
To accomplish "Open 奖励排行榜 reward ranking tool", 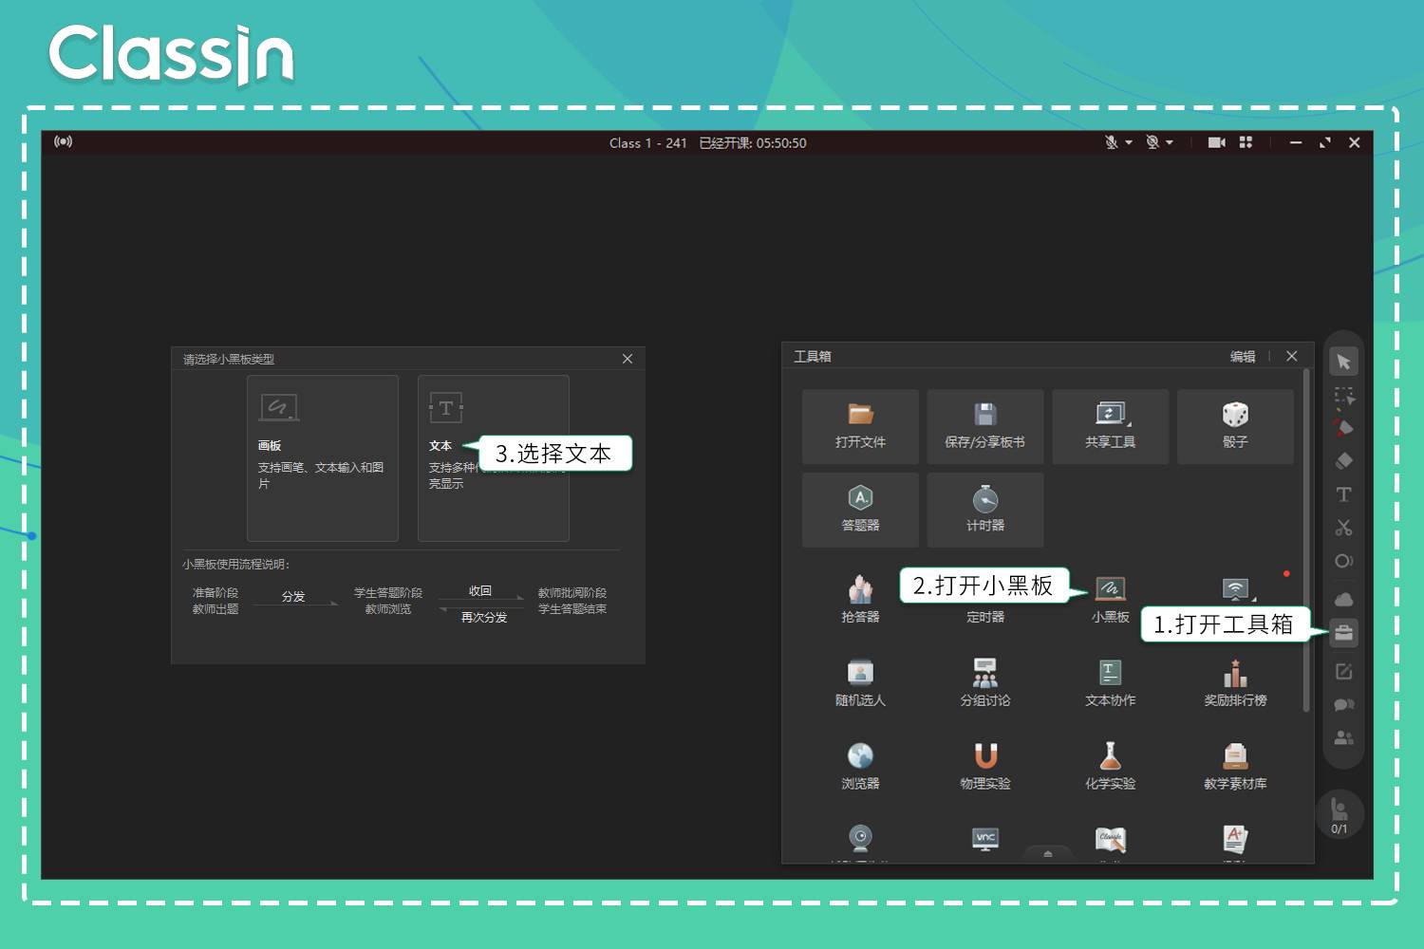I will point(1235,682).
